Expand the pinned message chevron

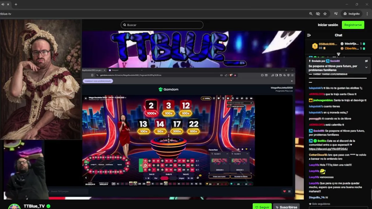[366, 67]
